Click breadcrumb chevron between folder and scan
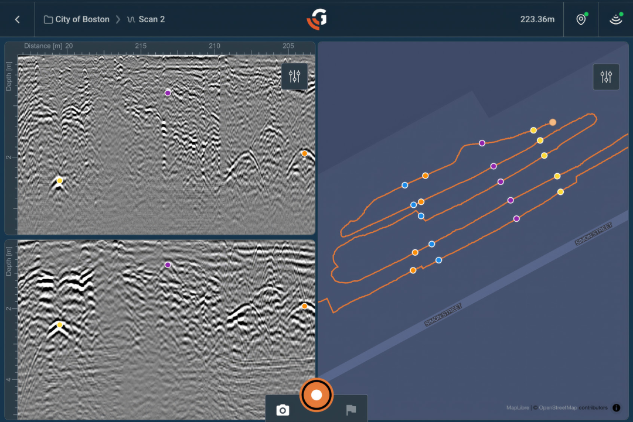633x422 pixels. (118, 19)
